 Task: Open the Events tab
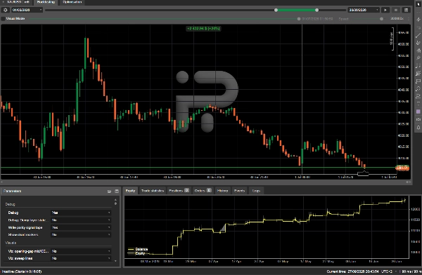coord(239,191)
